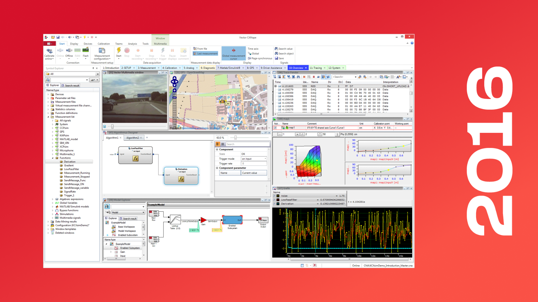Viewport: 538px width, 302px height.
Task: Close the 2: SETUP page tab
Action: 134,68
